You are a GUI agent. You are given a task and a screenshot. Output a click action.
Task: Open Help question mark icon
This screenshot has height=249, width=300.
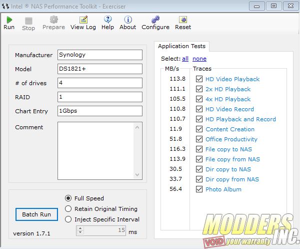(108, 20)
